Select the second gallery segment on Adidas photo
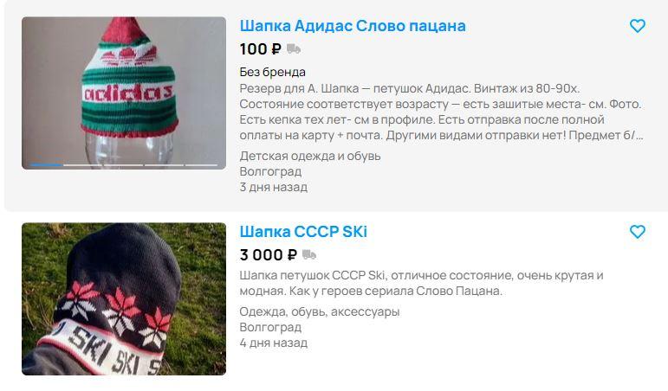This screenshot has width=668, height=391. click(81, 165)
